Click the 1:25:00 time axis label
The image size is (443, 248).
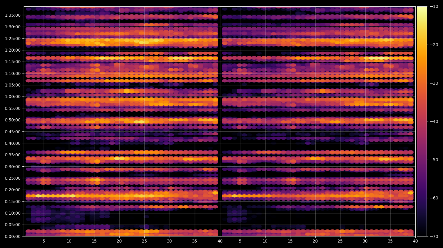(x=13, y=39)
